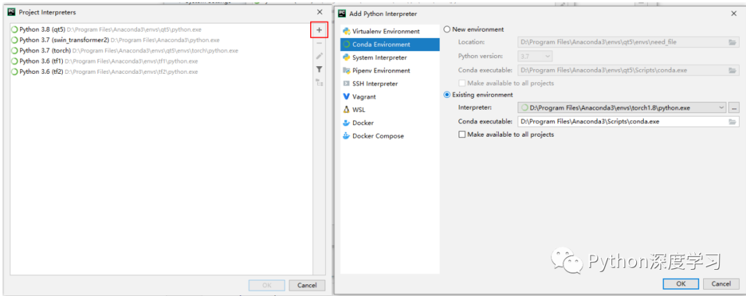Select Python 3.7 (swin_transformer2) interpreter
746x296 pixels.
tap(161, 40)
